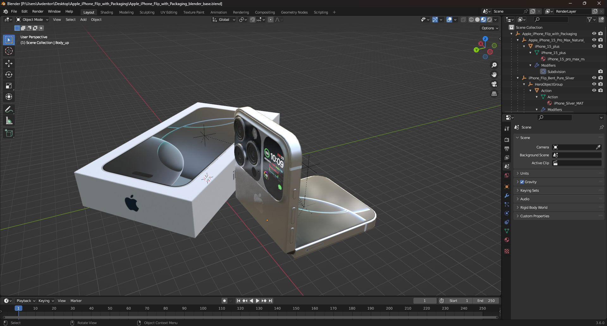The width and height of the screenshot is (607, 326).
Task: Open the Modifiers properties tab
Action: pyautogui.click(x=507, y=196)
